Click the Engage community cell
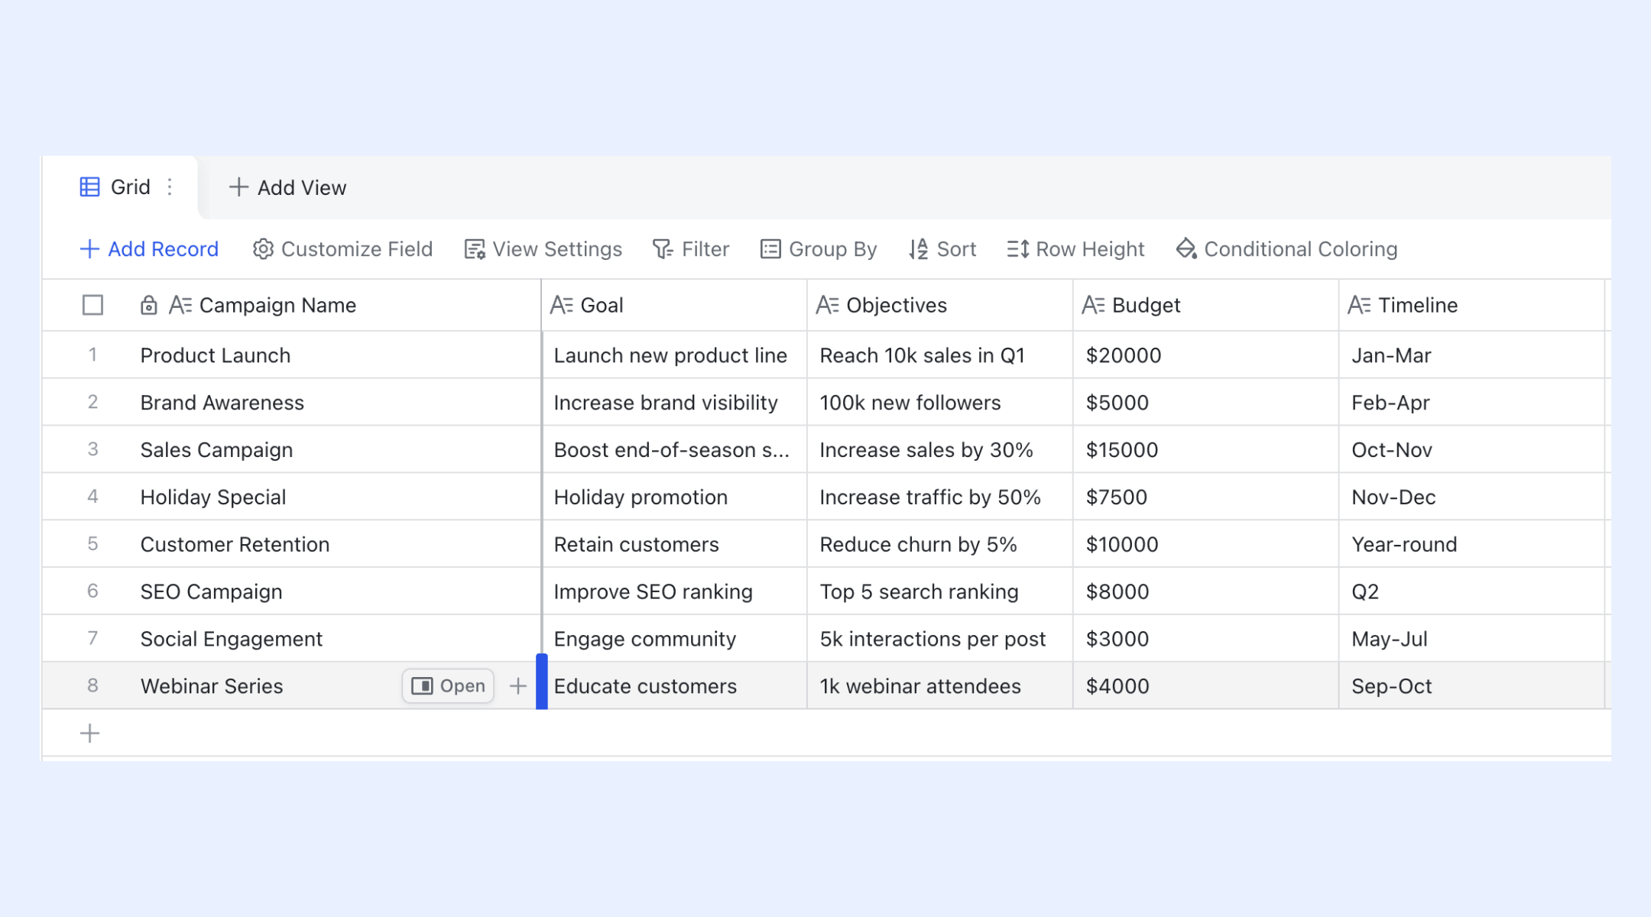The width and height of the screenshot is (1651, 917). click(x=674, y=640)
